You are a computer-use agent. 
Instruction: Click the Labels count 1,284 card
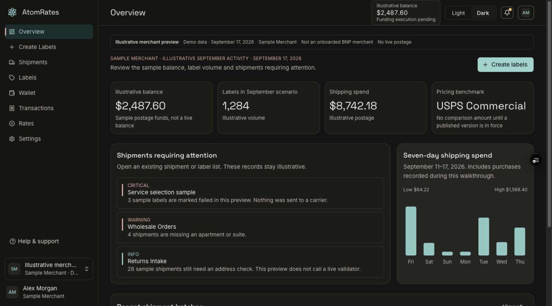pos(268,108)
